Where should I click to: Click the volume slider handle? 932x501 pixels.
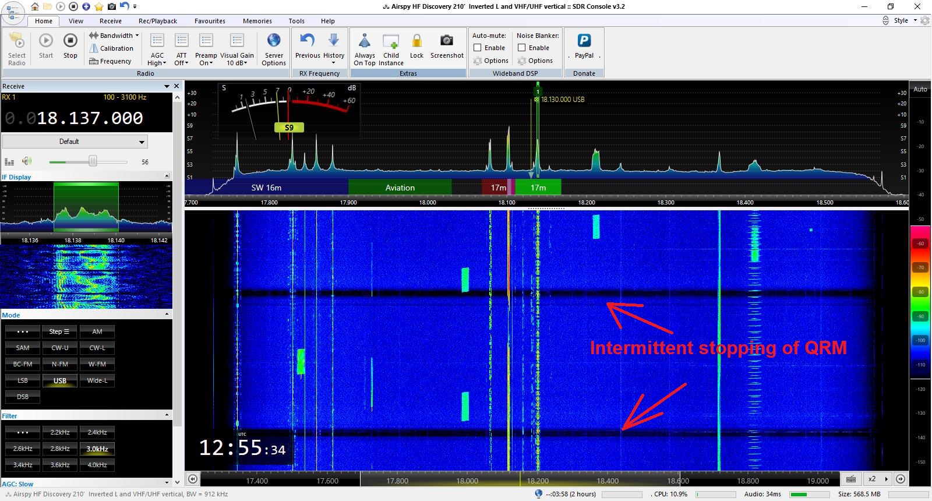coord(93,161)
